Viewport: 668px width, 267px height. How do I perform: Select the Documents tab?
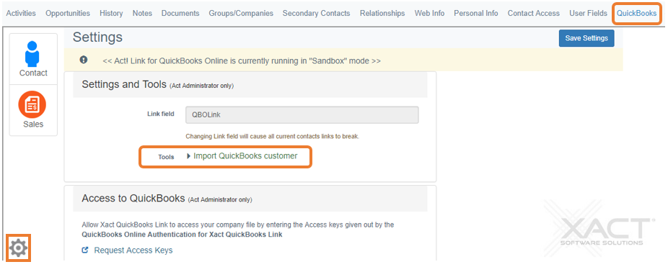click(180, 13)
